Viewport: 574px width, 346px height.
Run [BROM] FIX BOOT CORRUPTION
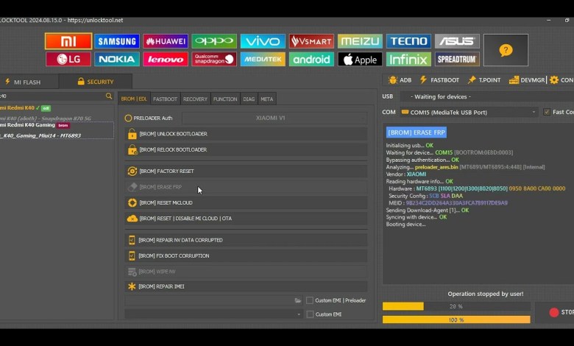coord(246,255)
